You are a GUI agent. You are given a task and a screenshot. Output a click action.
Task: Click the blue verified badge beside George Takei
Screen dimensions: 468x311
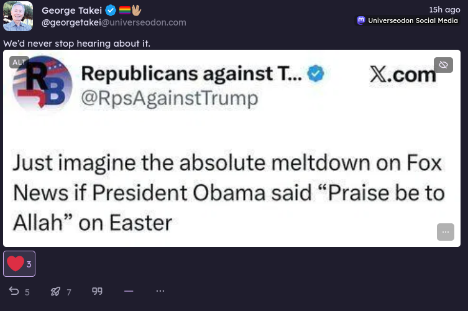coord(111,10)
